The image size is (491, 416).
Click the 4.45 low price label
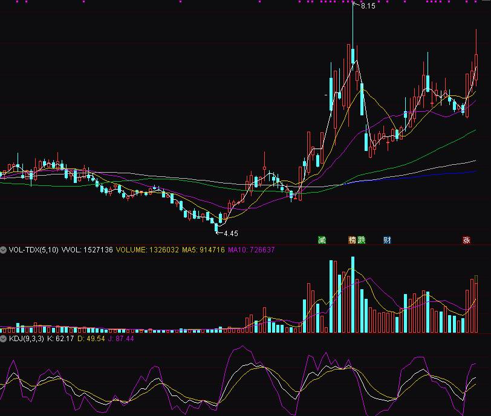click(230, 233)
